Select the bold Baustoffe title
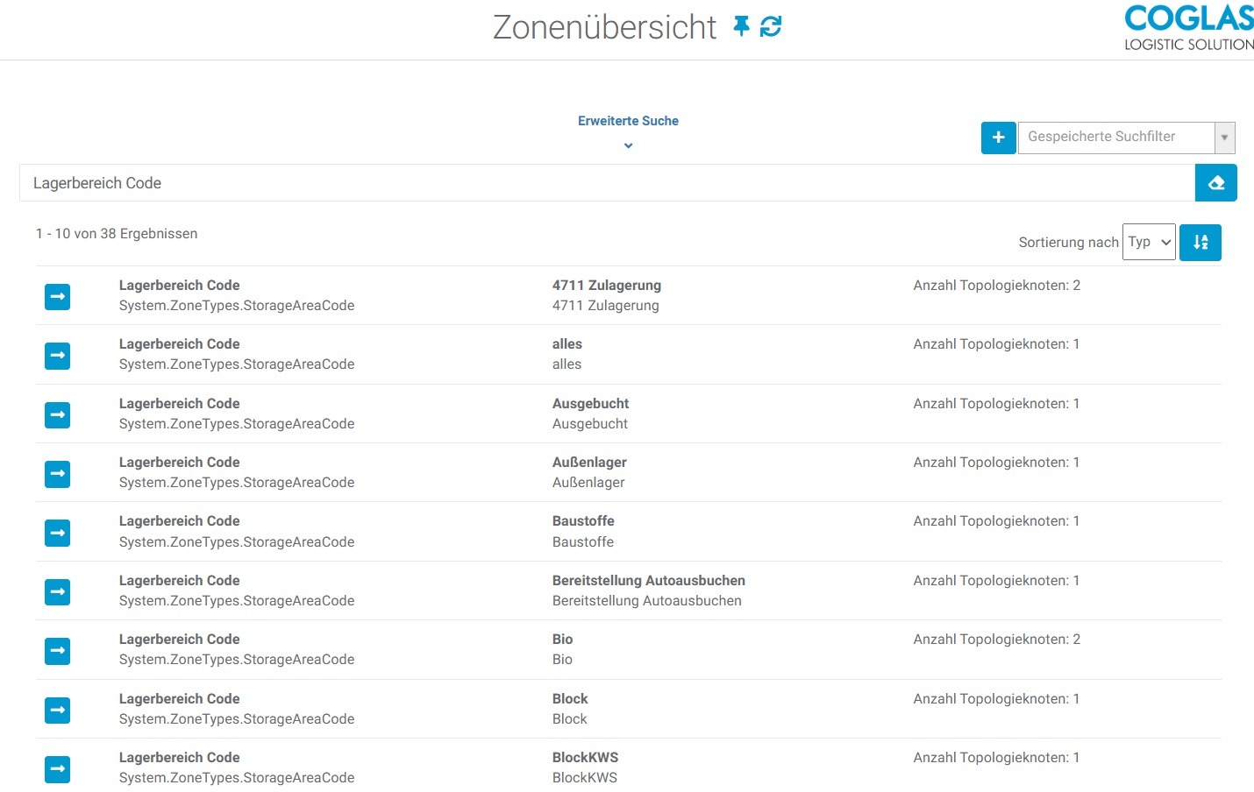This screenshot has width=1254, height=792. click(x=583, y=521)
